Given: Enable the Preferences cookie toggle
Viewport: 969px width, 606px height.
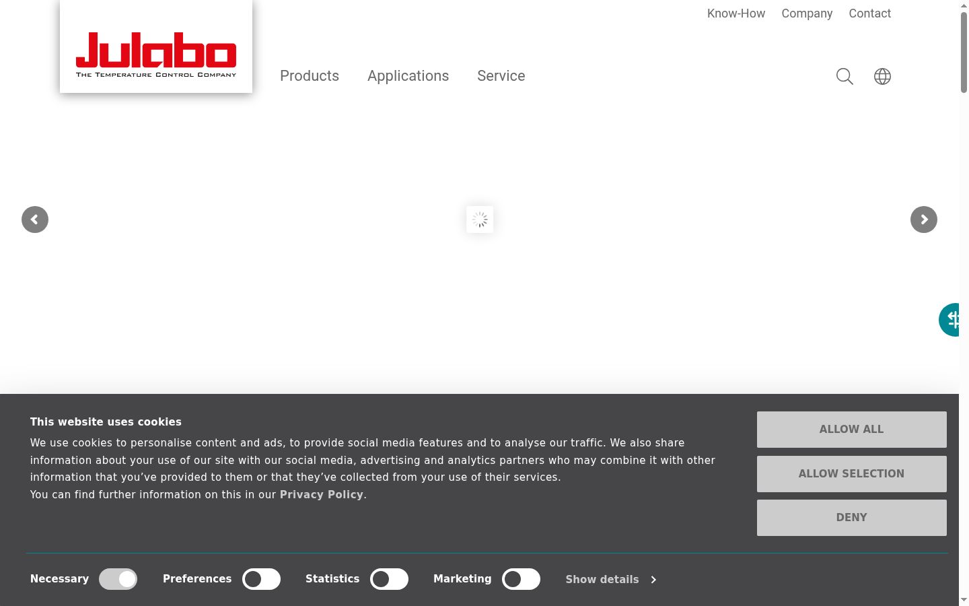Looking at the screenshot, I should pos(261,579).
